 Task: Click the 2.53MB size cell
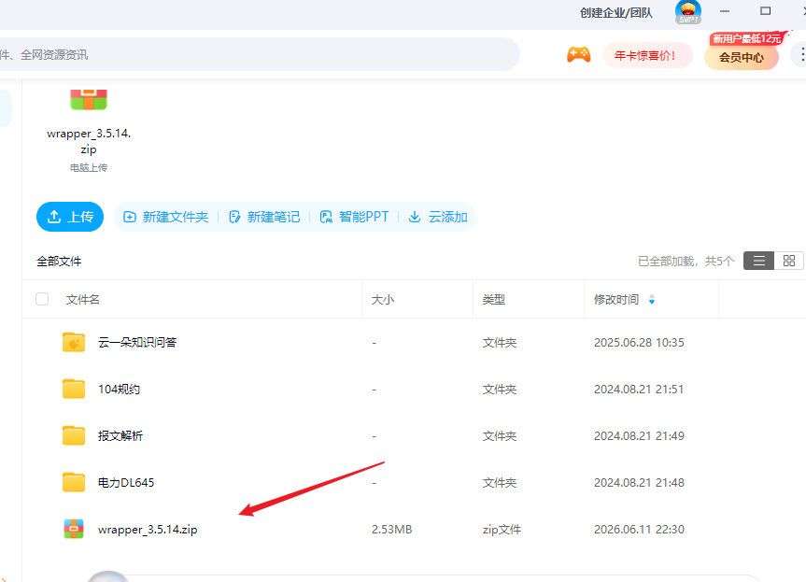point(391,530)
